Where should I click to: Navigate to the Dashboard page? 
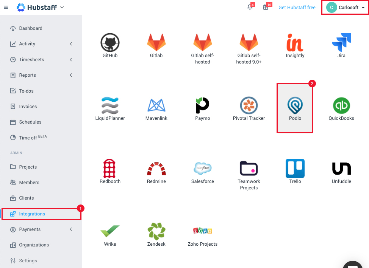30,28
